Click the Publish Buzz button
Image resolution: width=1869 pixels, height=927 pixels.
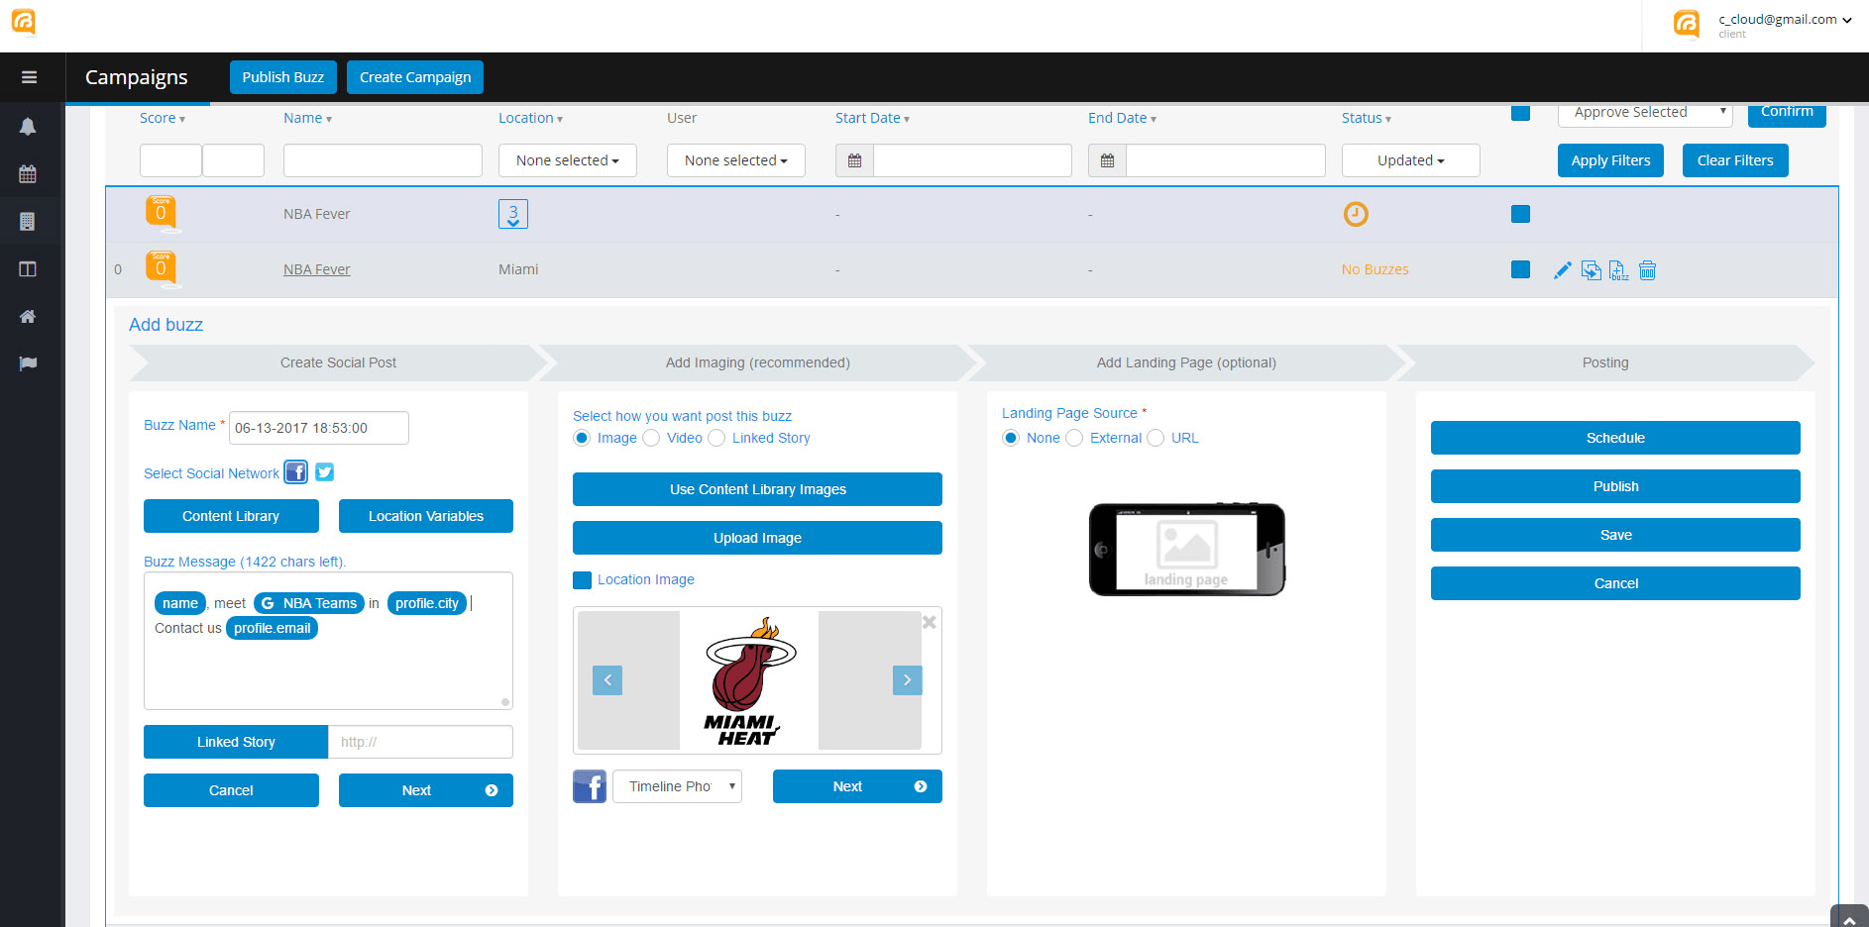click(x=283, y=77)
